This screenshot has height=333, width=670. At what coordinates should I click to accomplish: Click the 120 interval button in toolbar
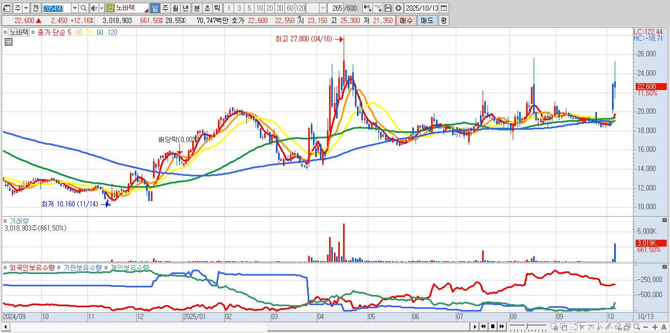click(301, 8)
